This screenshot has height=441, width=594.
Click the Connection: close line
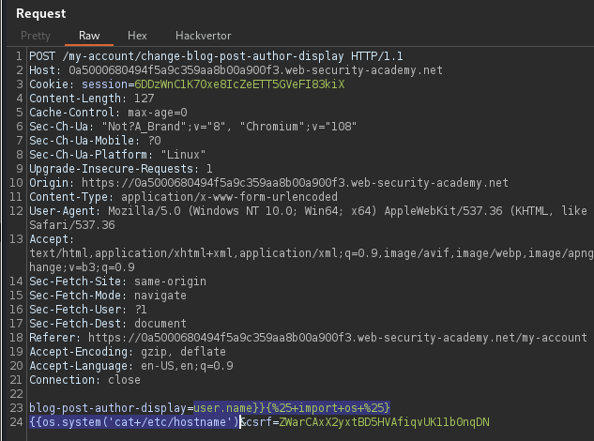click(x=84, y=380)
